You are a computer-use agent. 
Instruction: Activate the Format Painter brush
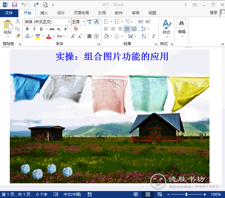tap(18, 36)
